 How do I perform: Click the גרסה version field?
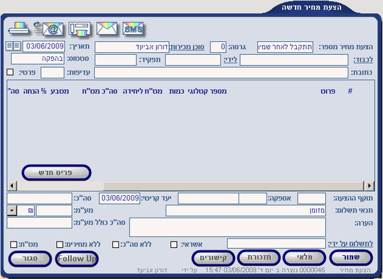[218, 47]
